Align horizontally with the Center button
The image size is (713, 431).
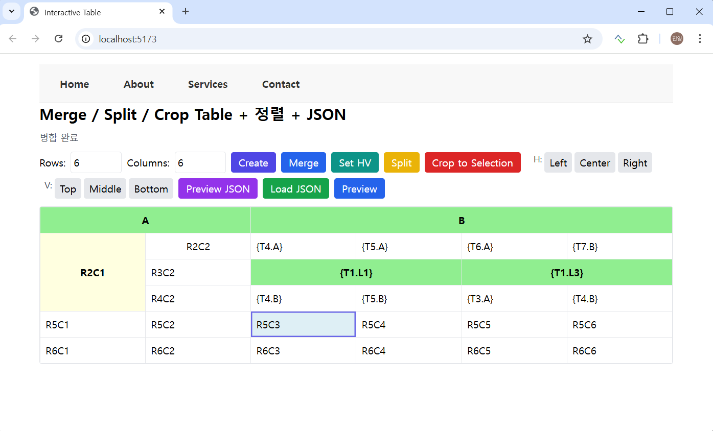pyautogui.click(x=594, y=163)
